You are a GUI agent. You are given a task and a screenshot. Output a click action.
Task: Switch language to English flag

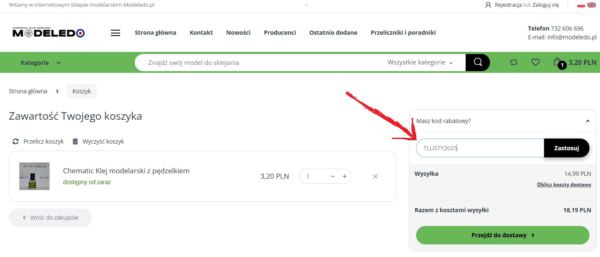[592, 5]
